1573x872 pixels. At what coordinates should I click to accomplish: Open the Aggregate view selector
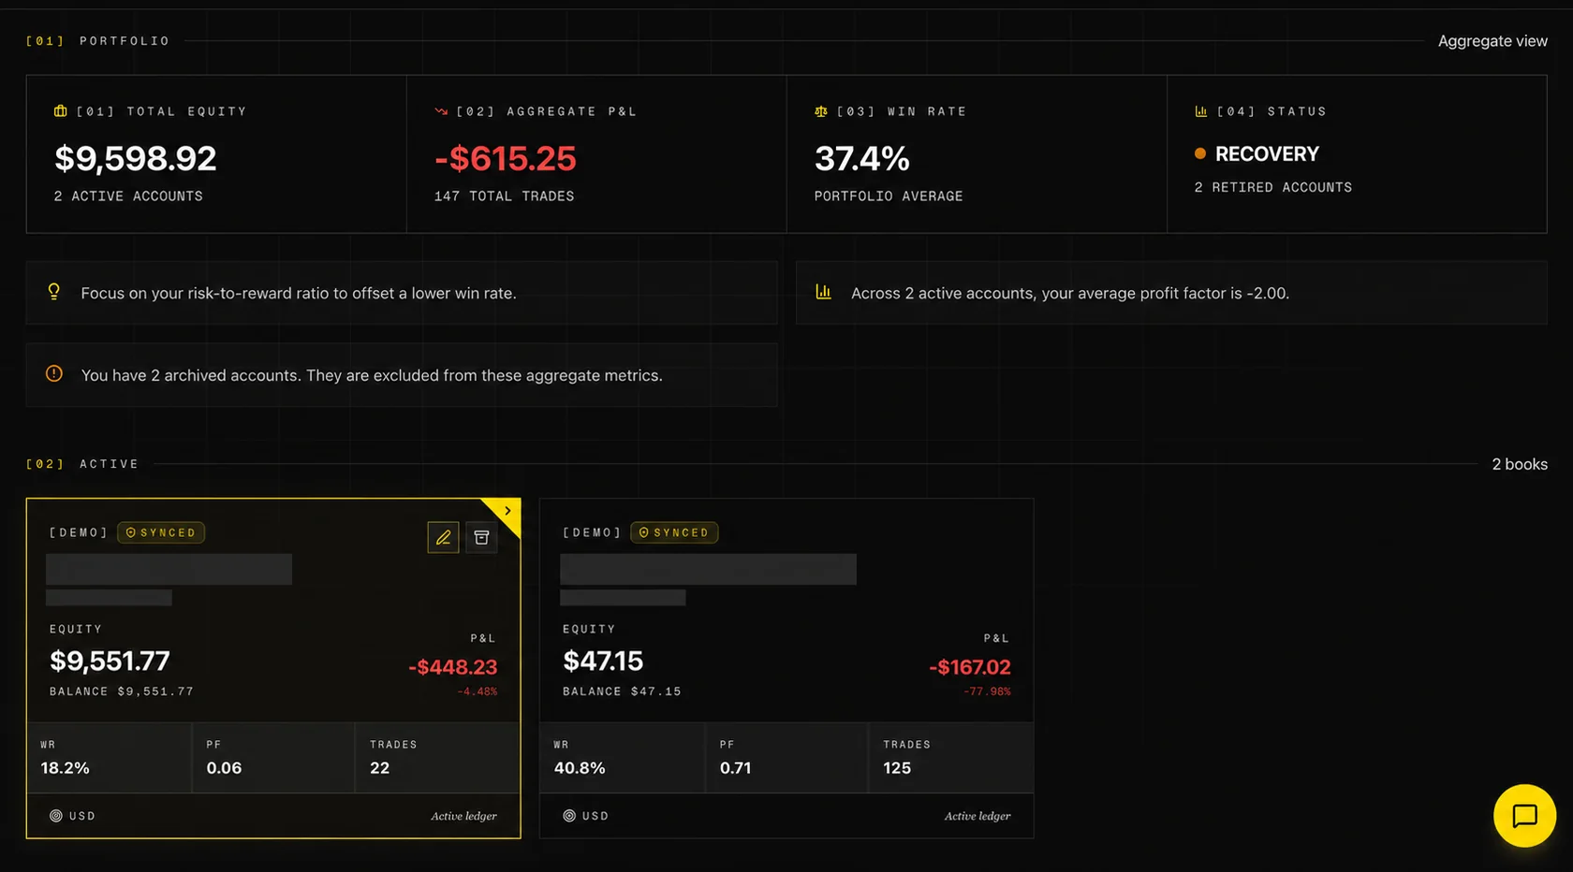1492,41
